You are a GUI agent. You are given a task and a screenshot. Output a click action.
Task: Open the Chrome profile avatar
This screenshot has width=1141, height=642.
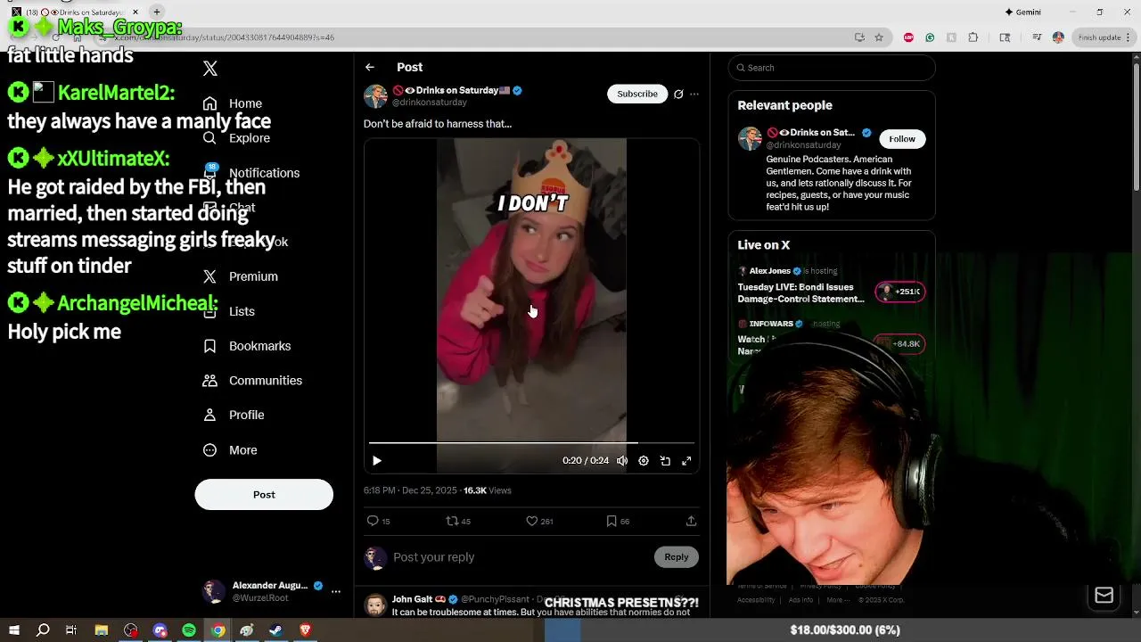pos(1058,37)
